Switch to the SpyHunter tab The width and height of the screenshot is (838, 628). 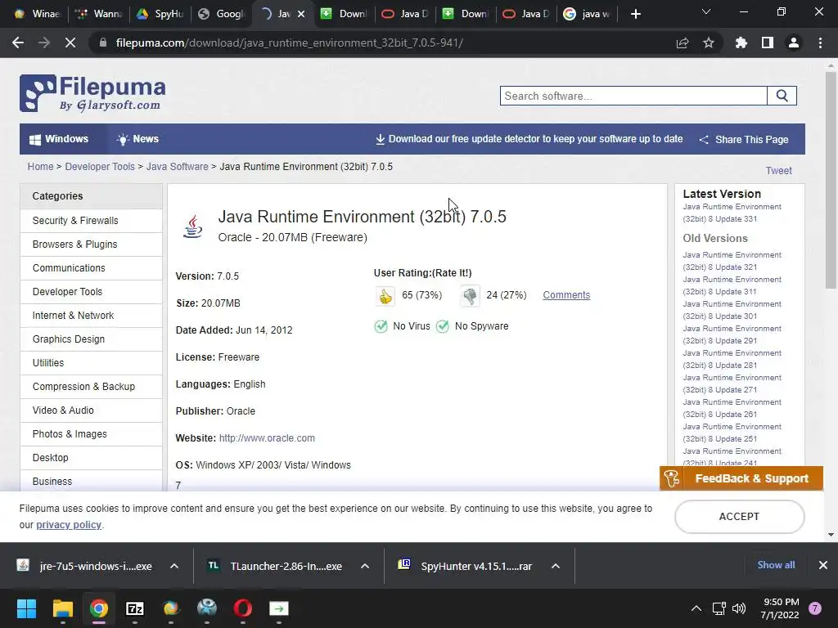point(160,14)
